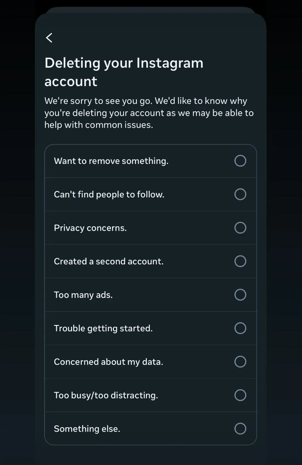This screenshot has height=465, width=302.
Task: Tap the back arrow icon
Action: pyautogui.click(x=49, y=38)
